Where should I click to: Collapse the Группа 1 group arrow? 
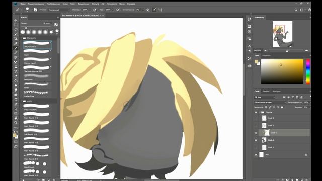click(x=260, y=112)
